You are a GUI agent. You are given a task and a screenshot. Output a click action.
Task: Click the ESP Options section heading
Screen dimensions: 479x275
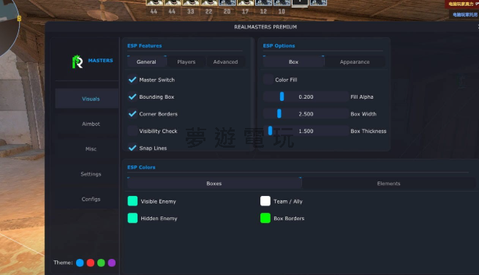[x=279, y=46]
